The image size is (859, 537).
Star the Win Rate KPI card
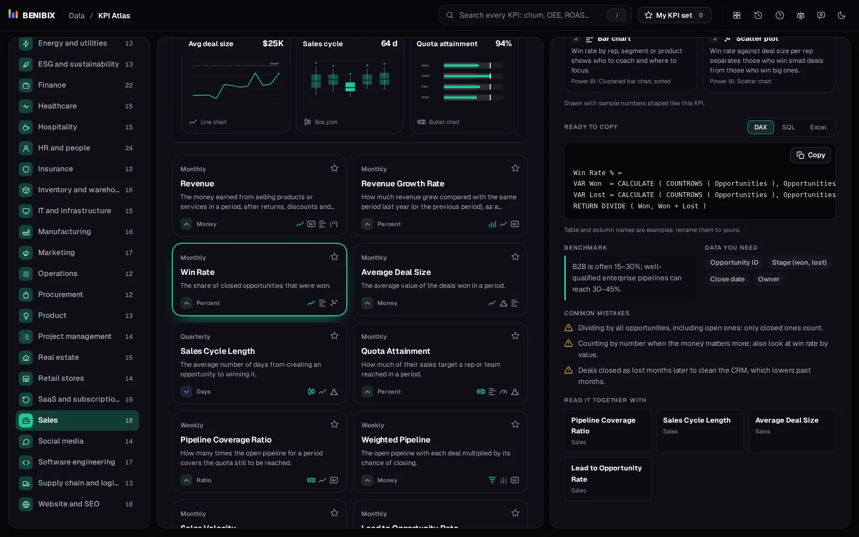[334, 257]
